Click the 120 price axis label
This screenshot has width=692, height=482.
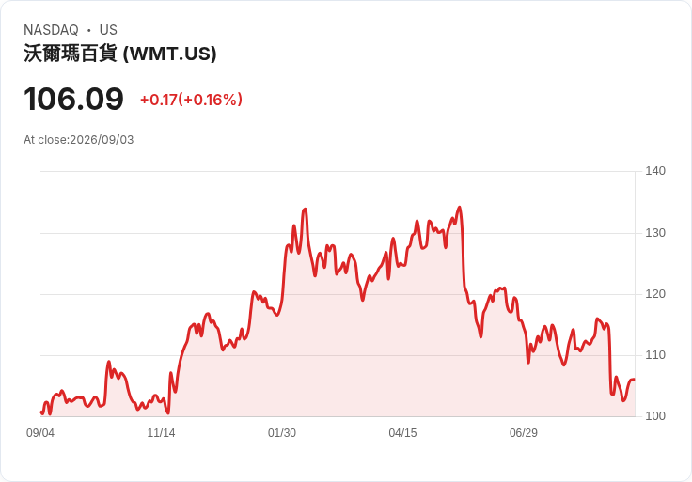coord(655,294)
